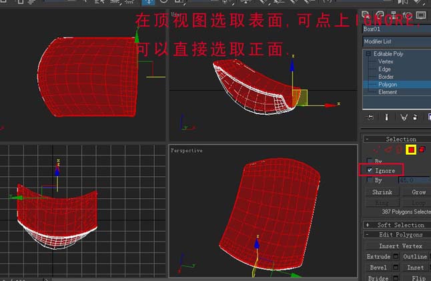
Task: Open the Display command panel tab
Action: 420,15
